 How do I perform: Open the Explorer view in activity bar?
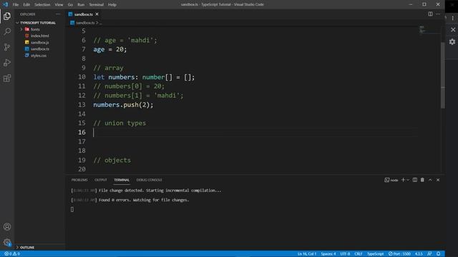point(7,16)
